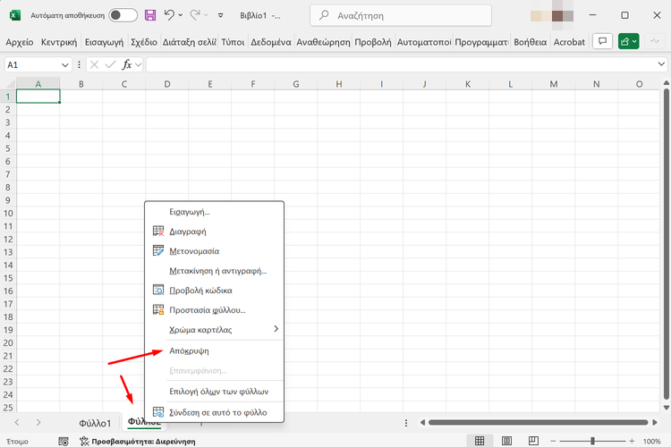This screenshot has height=447, width=671.
Task: Click the Select All corner triangle
Action: tap(11, 84)
